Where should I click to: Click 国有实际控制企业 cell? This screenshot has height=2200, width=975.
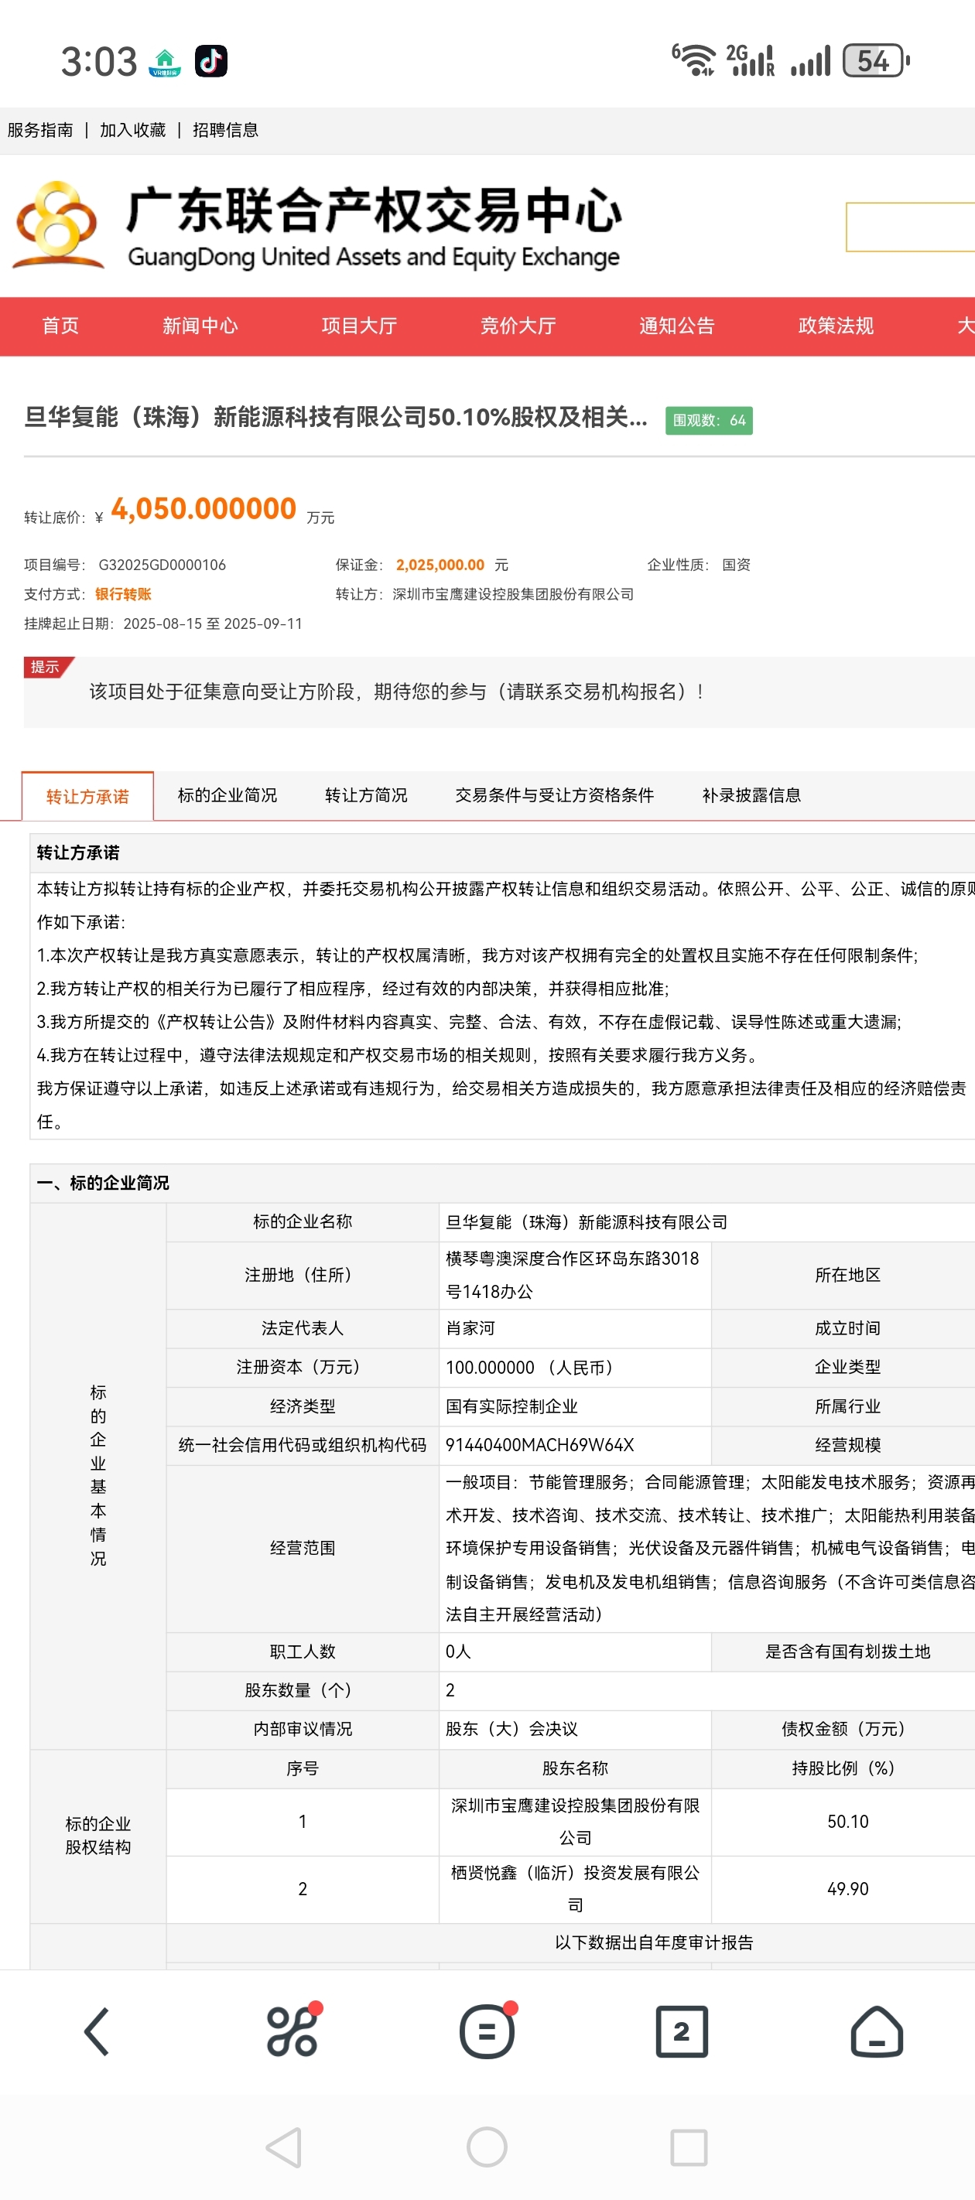pos(575,1406)
